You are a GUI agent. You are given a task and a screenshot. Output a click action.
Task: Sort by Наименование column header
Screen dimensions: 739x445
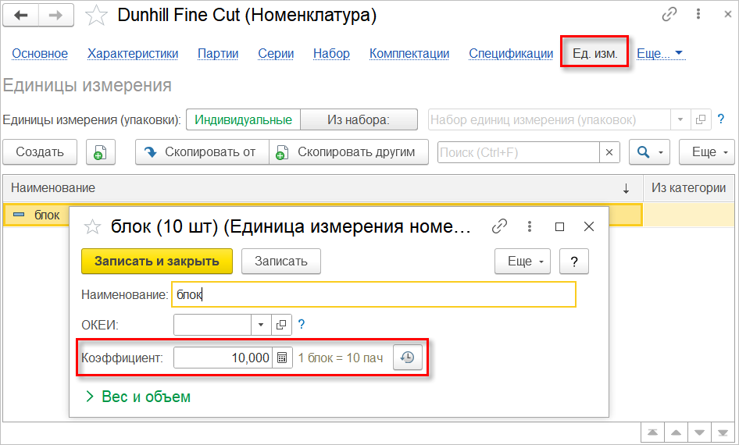[x=323, y=188]
